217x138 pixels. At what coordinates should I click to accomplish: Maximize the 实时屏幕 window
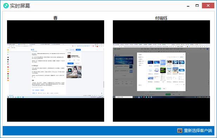[197, 6]
